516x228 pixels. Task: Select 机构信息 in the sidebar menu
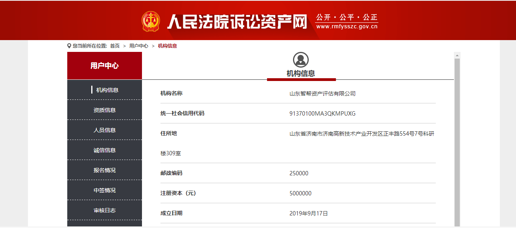[x=107, y=90]
